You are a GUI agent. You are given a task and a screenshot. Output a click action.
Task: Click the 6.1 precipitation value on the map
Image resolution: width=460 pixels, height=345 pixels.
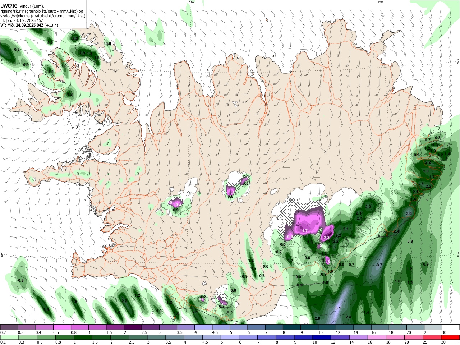tap(338, 308)
